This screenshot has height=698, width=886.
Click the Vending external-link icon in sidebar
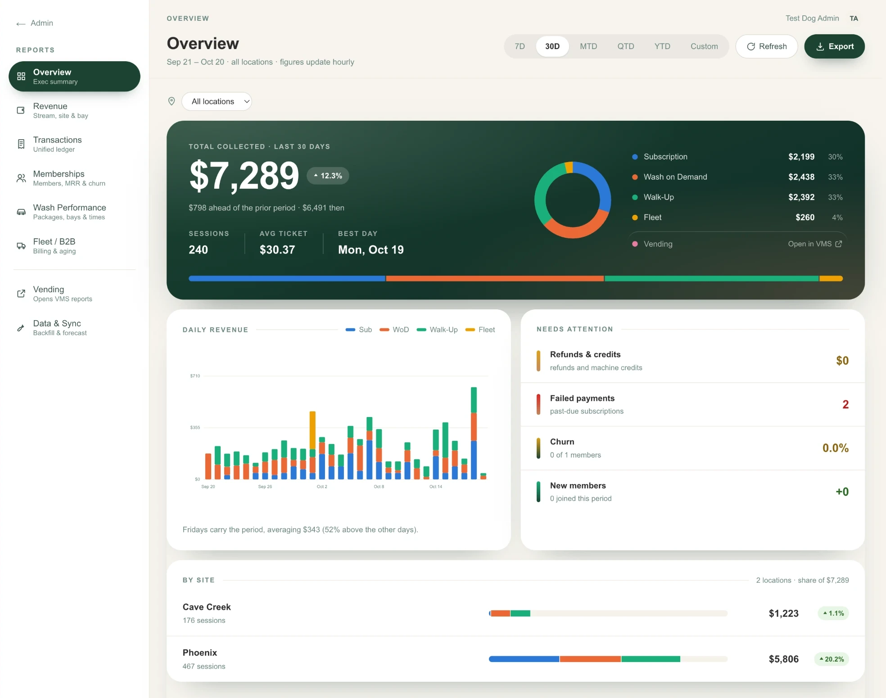coord(21,294)
